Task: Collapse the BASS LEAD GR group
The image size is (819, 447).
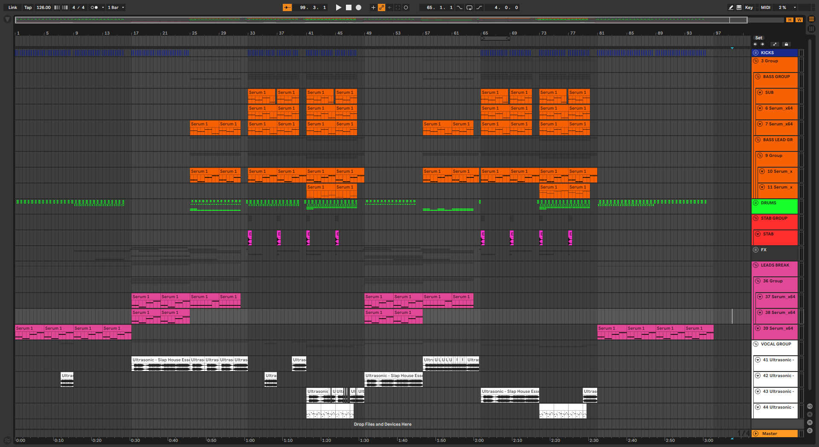Action: pyautogui.click(x=758, y=140)
